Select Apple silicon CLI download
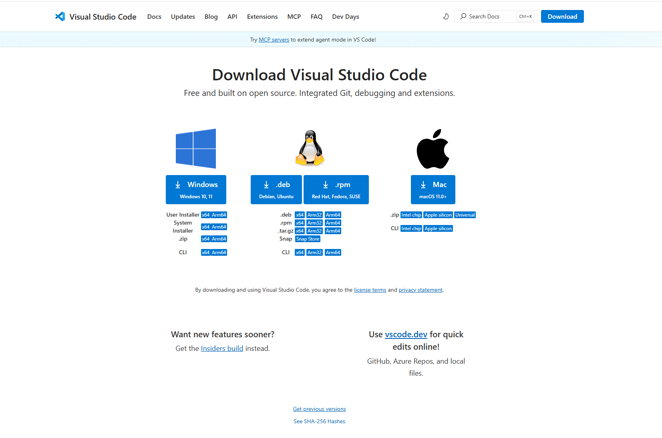This screenshot has width=662, height=438. [x=438, y=229]
